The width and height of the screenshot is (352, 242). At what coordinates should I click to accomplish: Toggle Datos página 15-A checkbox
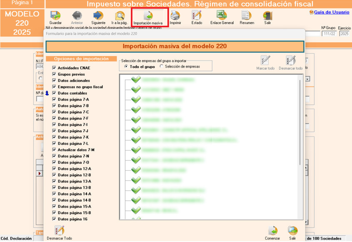point(54,206)
